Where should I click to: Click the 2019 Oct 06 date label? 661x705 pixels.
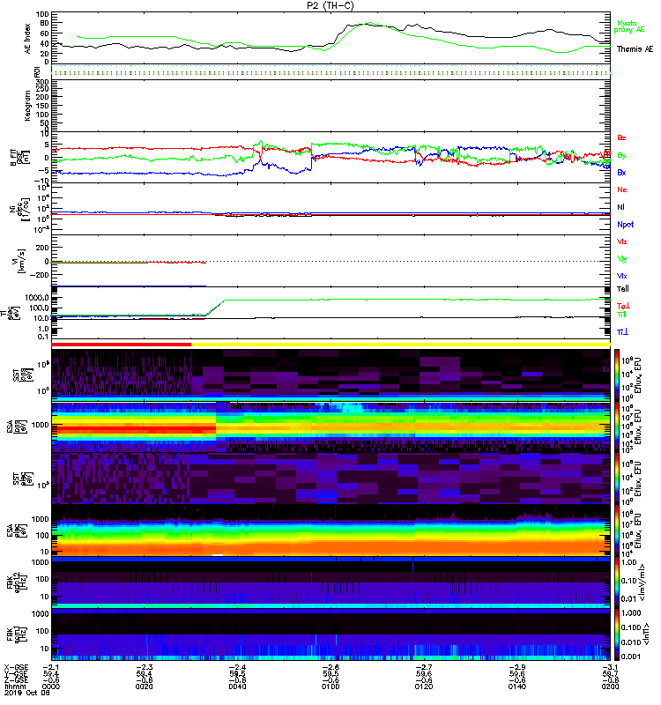tap(27, 693)
